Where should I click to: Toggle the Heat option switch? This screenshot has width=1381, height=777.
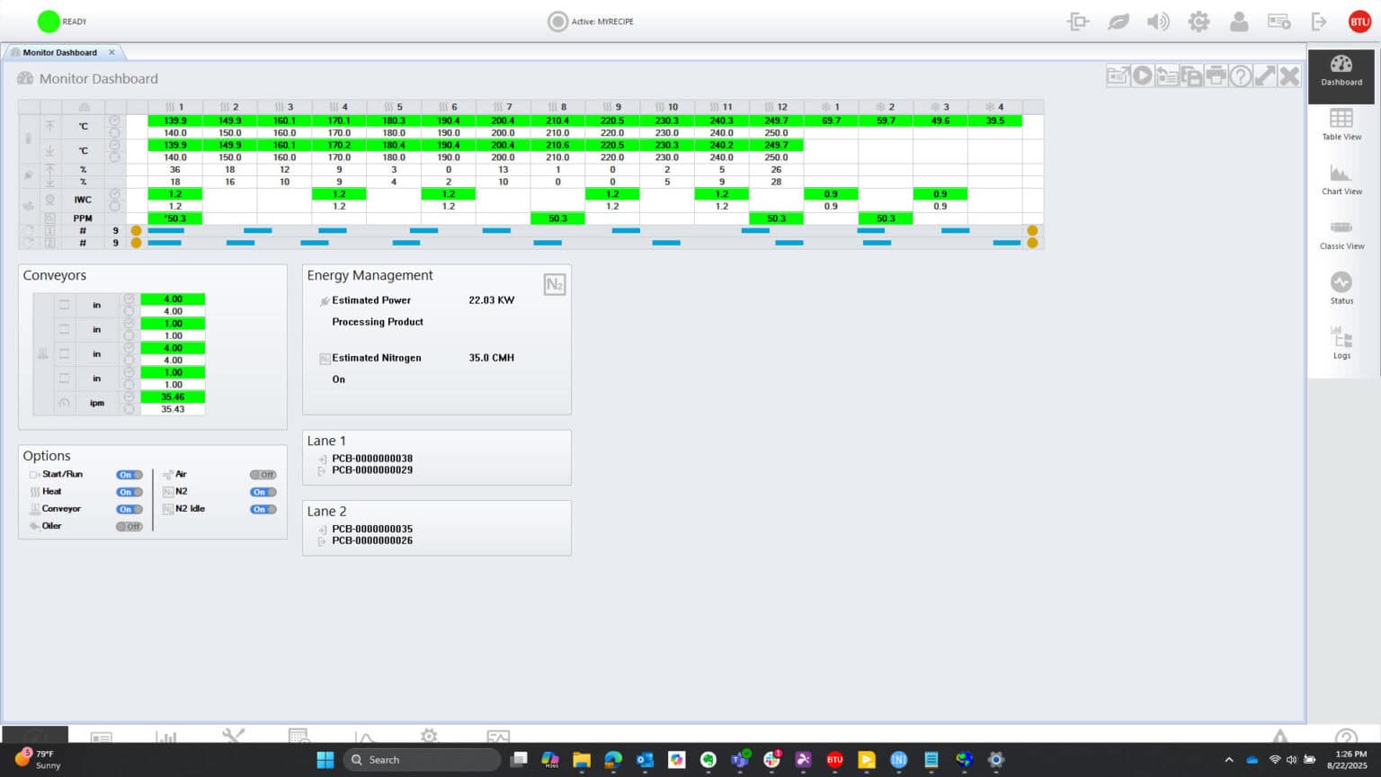(x=129, y=492)
